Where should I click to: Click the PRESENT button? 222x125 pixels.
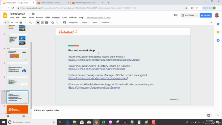coord(188,15)
